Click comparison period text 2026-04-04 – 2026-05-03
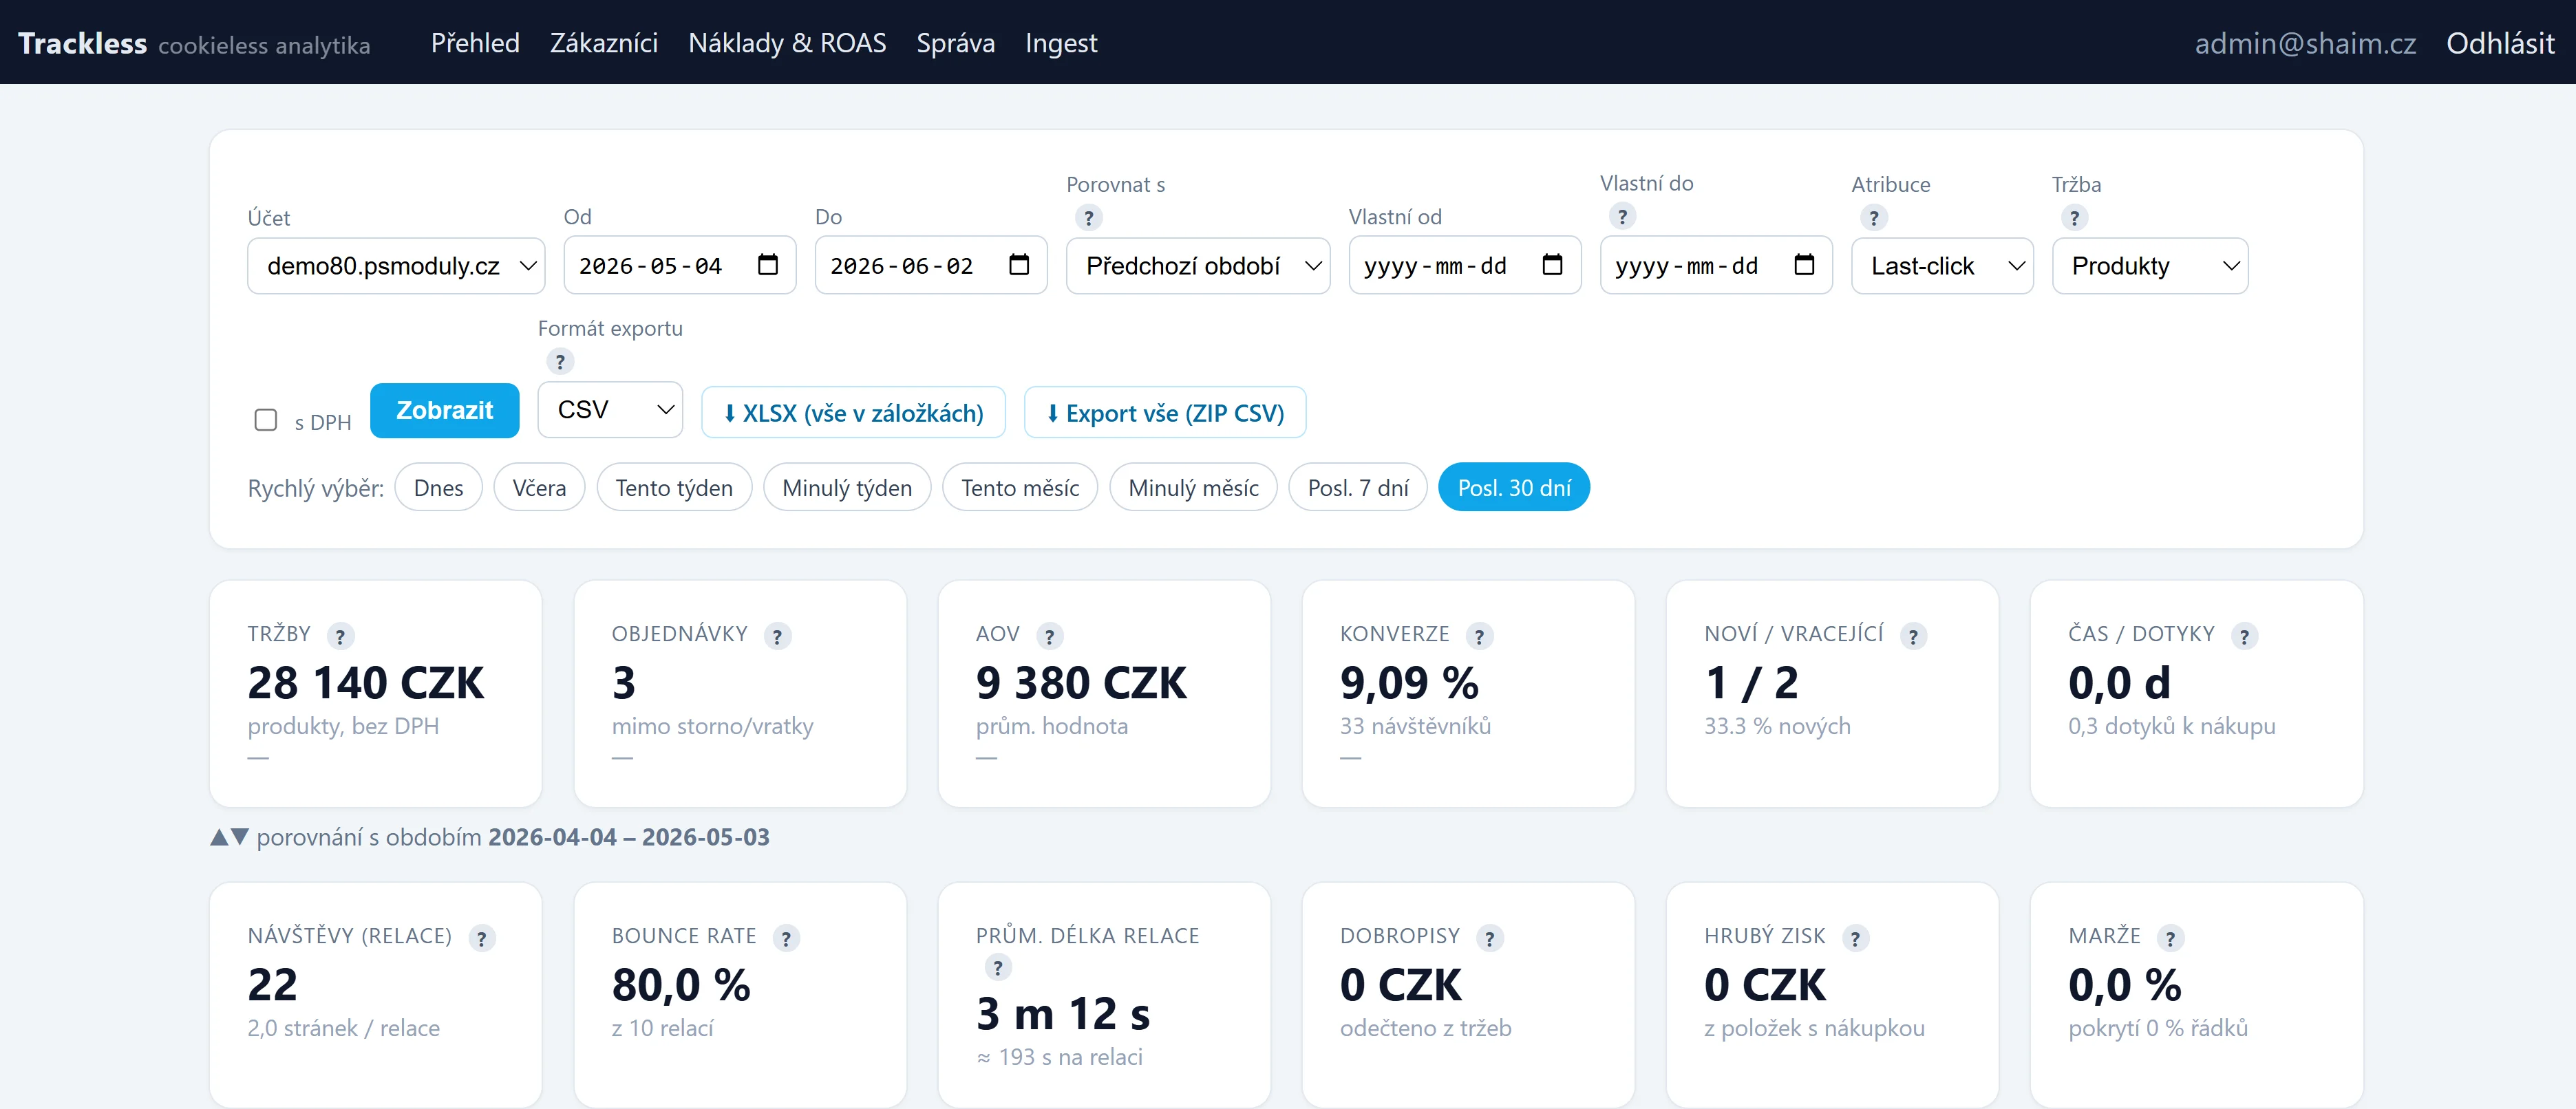 point(628,837)
